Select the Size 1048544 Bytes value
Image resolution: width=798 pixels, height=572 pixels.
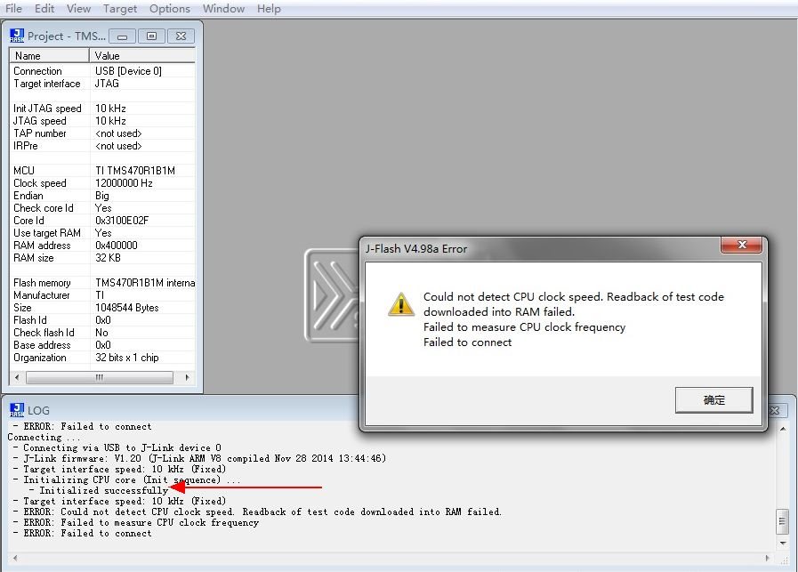(x=126, y=308)
